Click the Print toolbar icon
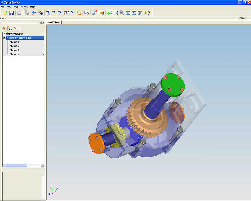251x201 pixels. pyautogui.click(x=27, y=13)
